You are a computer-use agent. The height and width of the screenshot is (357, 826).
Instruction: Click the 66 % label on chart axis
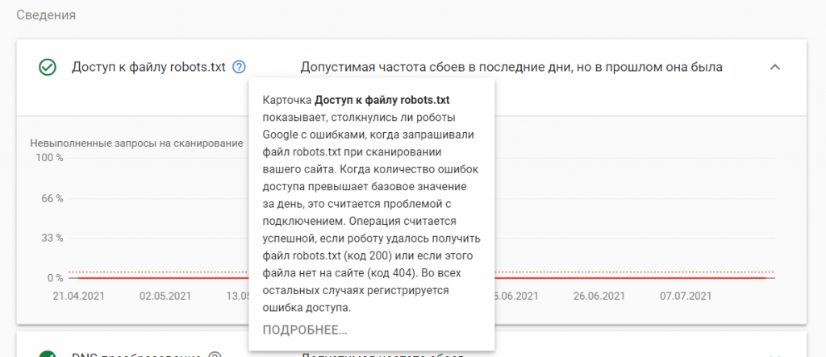[50, 198]
